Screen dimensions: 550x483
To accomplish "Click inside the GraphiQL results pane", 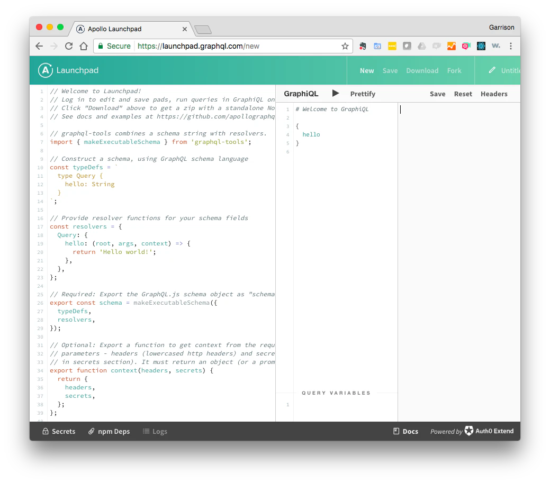I will coord(459,261).
